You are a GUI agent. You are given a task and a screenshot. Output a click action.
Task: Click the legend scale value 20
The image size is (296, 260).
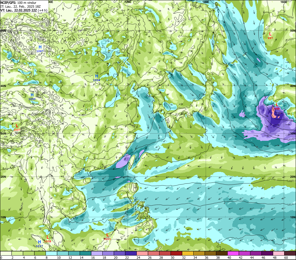115,258
